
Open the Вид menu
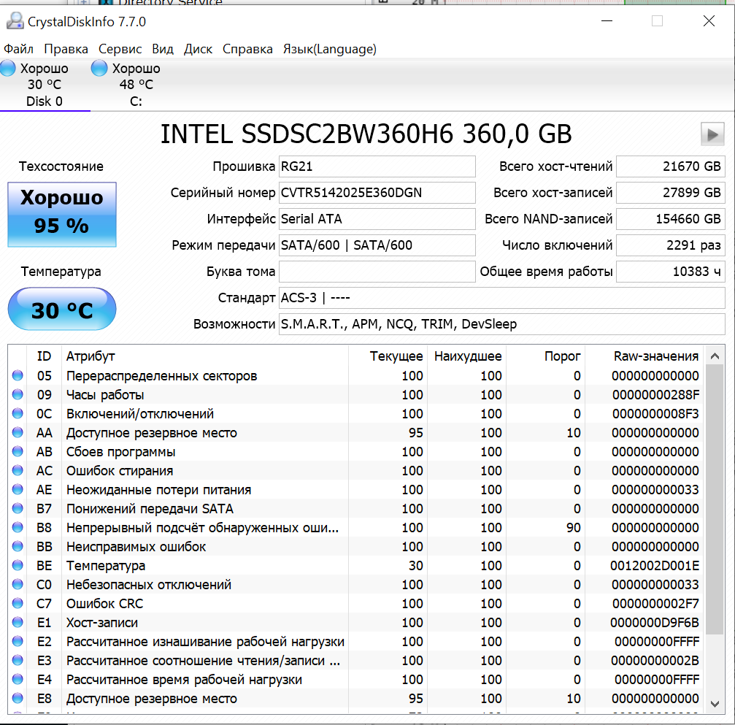tap(163, 49)
